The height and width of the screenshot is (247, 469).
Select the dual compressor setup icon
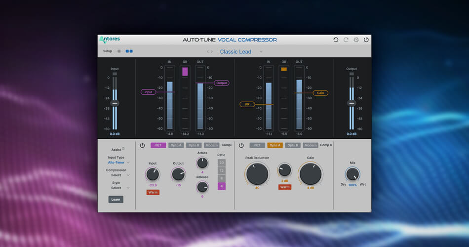129,51
